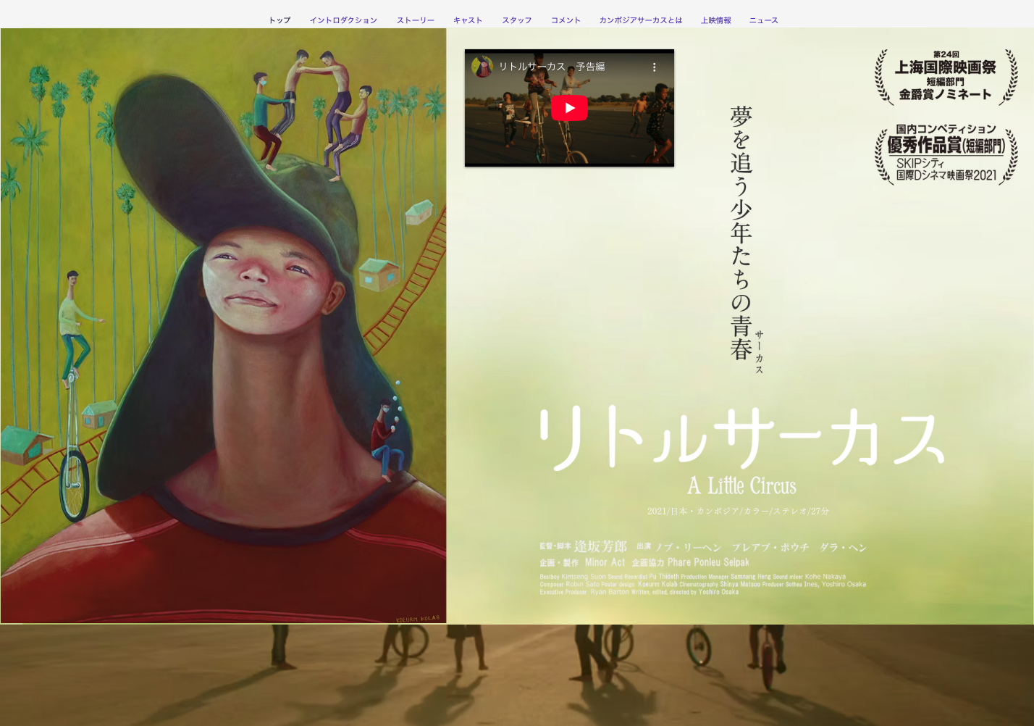Click the Phare Ponleu Selpak credit
The image size is (1034, 726).
[x=708, y=562]
